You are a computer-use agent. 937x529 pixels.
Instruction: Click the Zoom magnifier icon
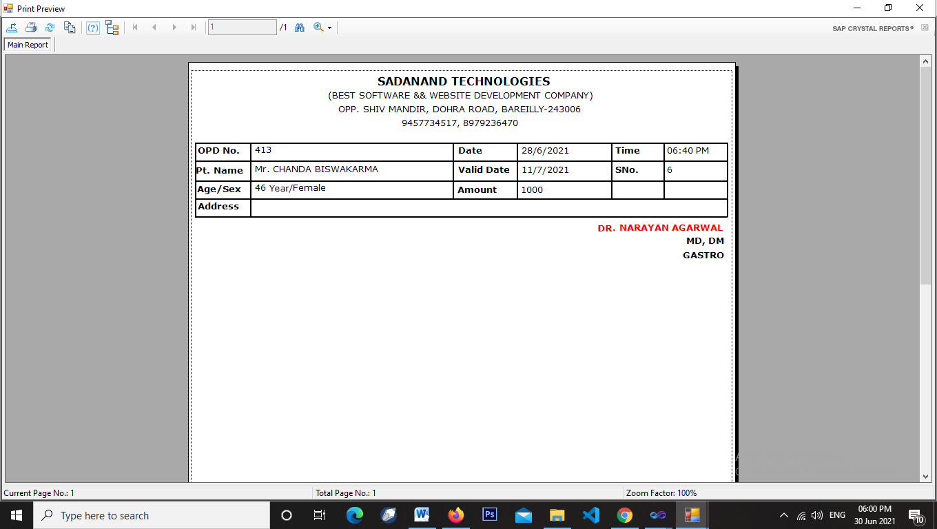tap(318, 28)
